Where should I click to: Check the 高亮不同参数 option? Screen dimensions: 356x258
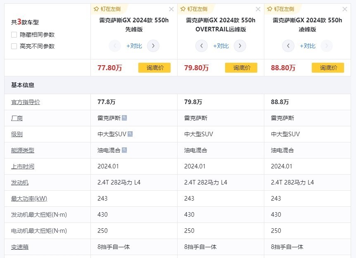pyautogui.click(x=14, y=46)
